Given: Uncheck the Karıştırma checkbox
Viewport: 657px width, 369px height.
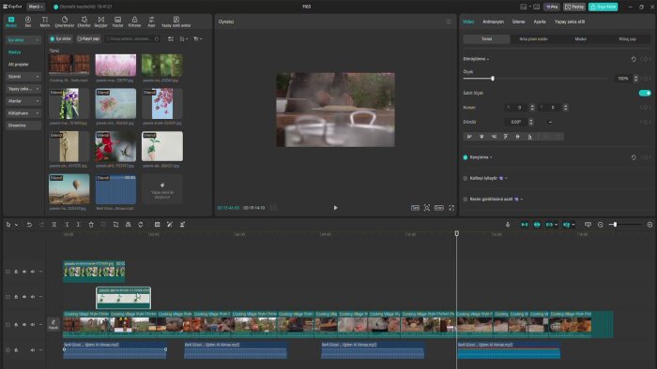Looking at the screenshot, I should (466, 157).
